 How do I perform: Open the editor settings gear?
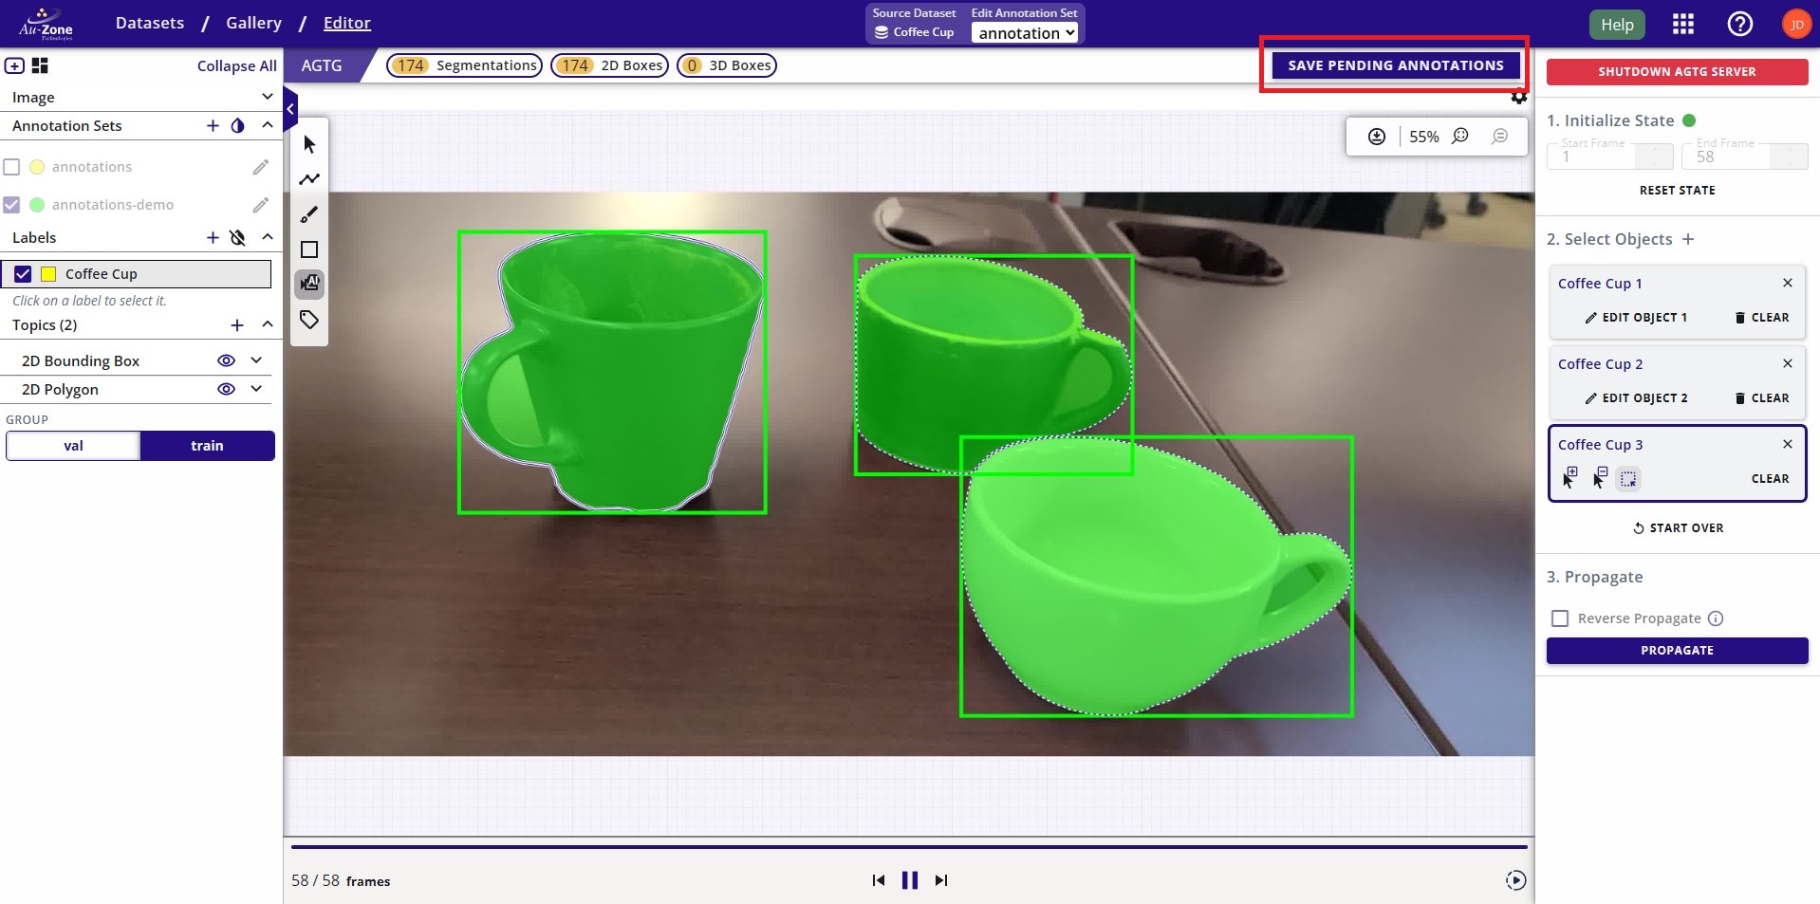1519,97
